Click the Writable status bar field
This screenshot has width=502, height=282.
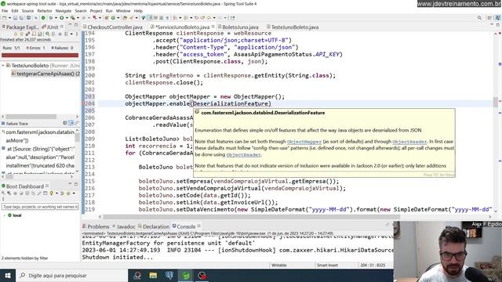point(279,265)
